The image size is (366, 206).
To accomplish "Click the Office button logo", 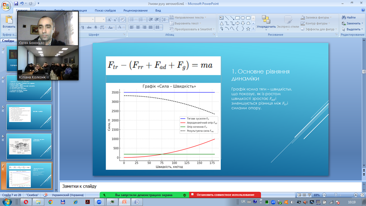I will [6, 6].
